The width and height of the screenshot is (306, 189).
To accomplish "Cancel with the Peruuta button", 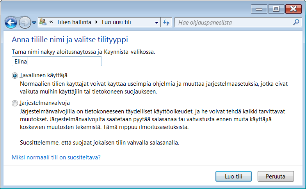I will (x=276, y=176).
